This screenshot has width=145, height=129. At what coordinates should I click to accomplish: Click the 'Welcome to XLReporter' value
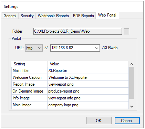pyautogui.click(x=88, y=77)
